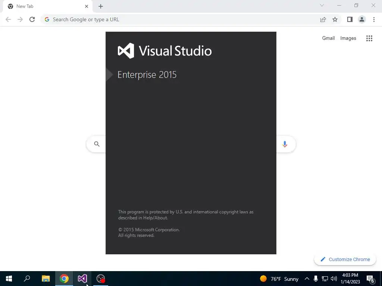Click the Enterprise 2015 text

147,74
